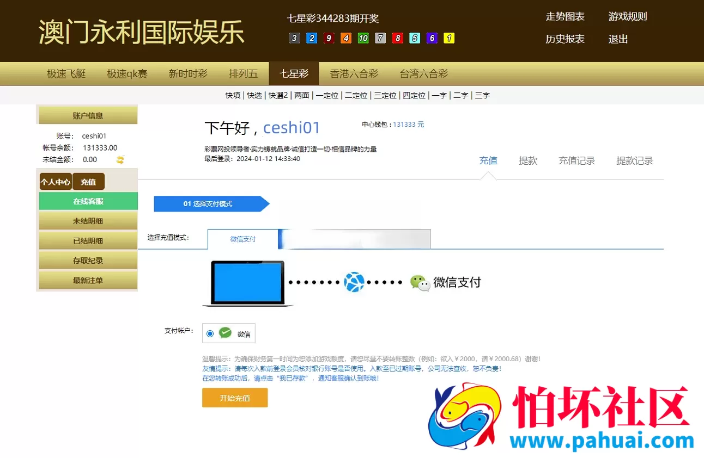The image size is (704, 458).
Task: Open 最新注单 latest bets
Action: tap(88, 281)
